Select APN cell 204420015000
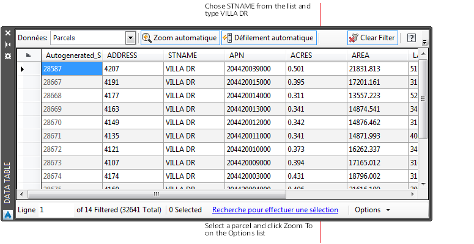 point(255,82)
